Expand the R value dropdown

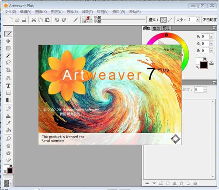tap(211, 36)
